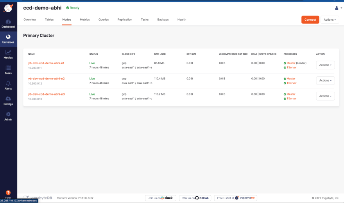Viewport: 344px width, 203px height.
Task: Open the universe Actions dropdown near Connect
Action: (330, 20)
